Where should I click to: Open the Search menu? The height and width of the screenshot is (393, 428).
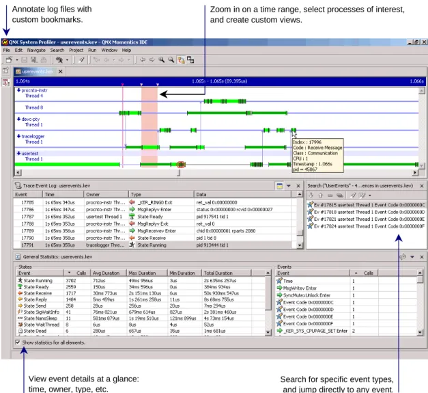pyautogui.click(x=57, y=50)
